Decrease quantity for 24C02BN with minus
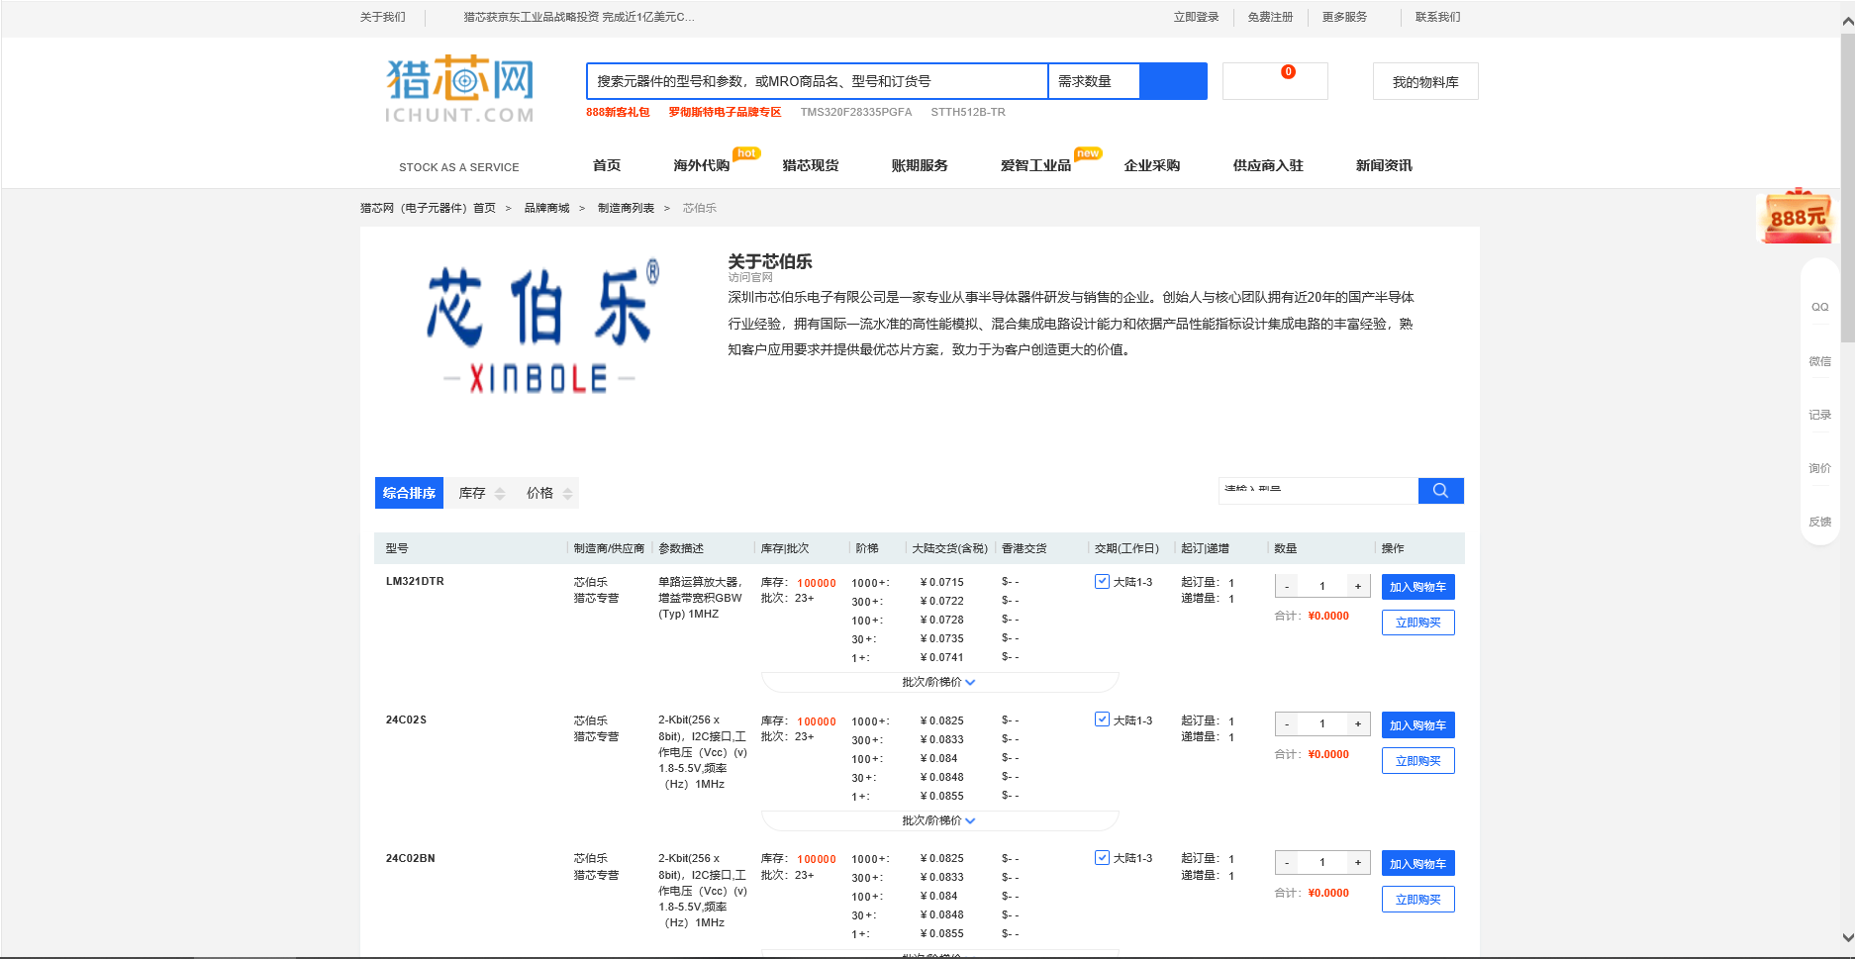The width and height of the screenshot is (1855, 959). (x=1287, y=862)
